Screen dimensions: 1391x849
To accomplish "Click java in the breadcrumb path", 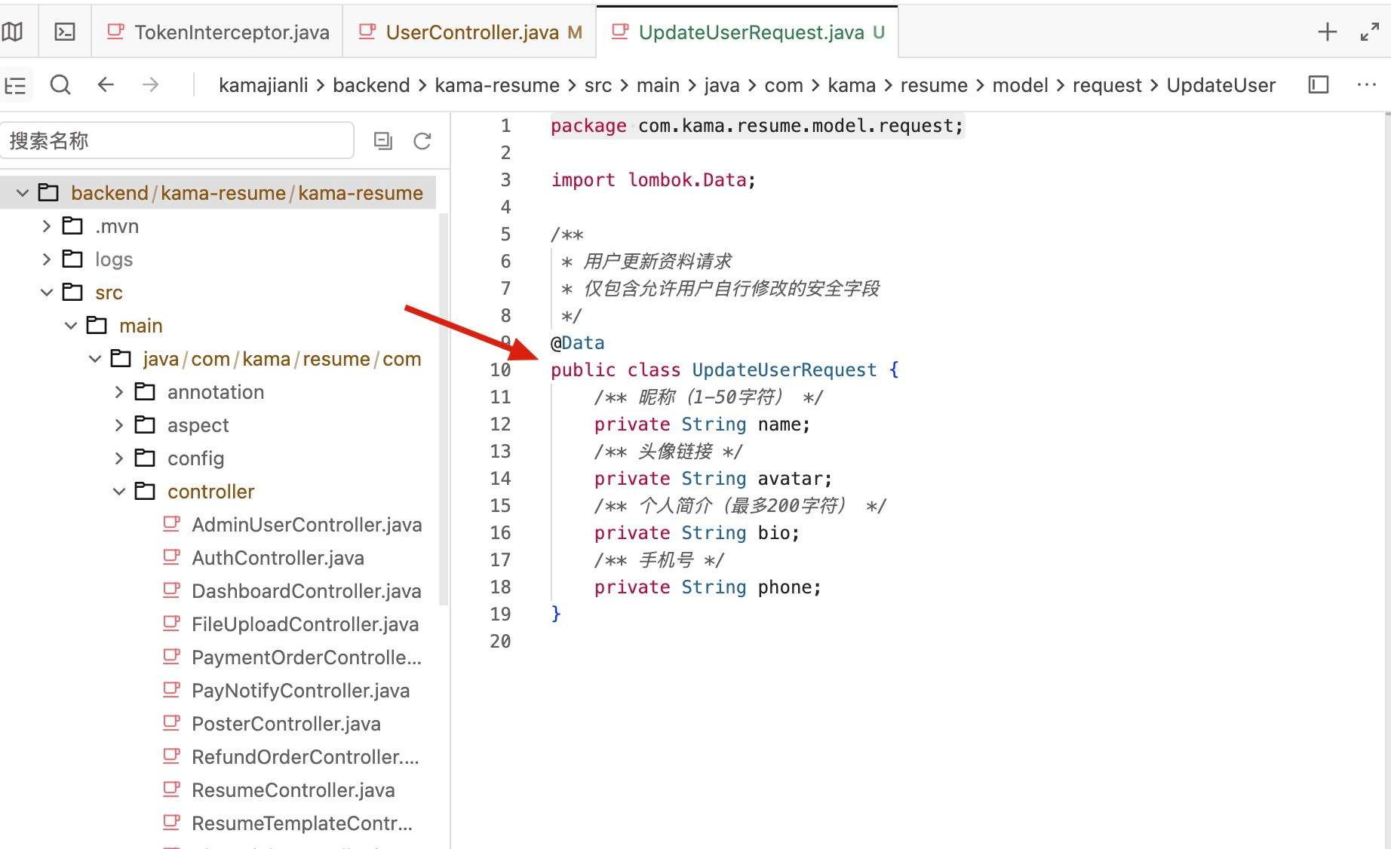I will coord(722,85).
